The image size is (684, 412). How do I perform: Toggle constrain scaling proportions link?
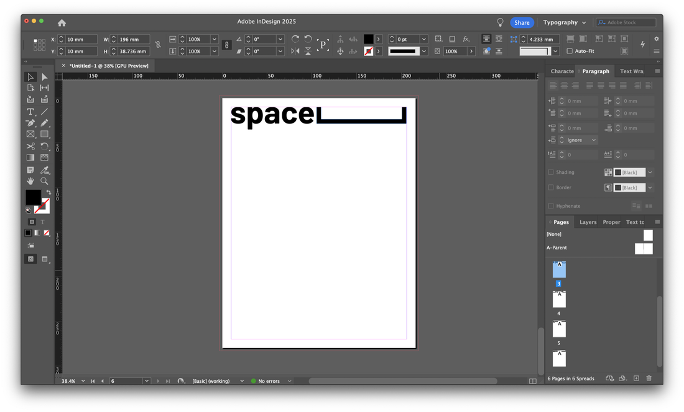227,45
